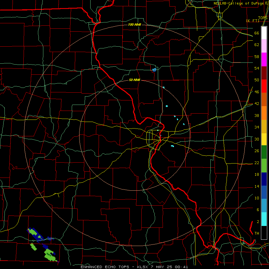
Task: Click the legend value '10'
Action: 257,198
